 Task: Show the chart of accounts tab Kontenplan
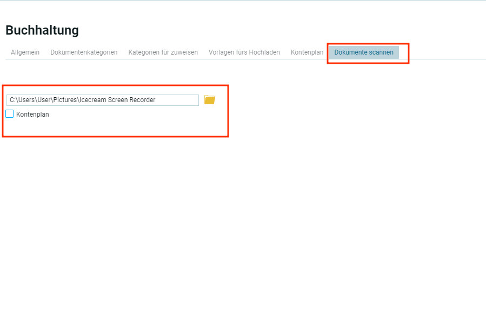pos(307,52)
